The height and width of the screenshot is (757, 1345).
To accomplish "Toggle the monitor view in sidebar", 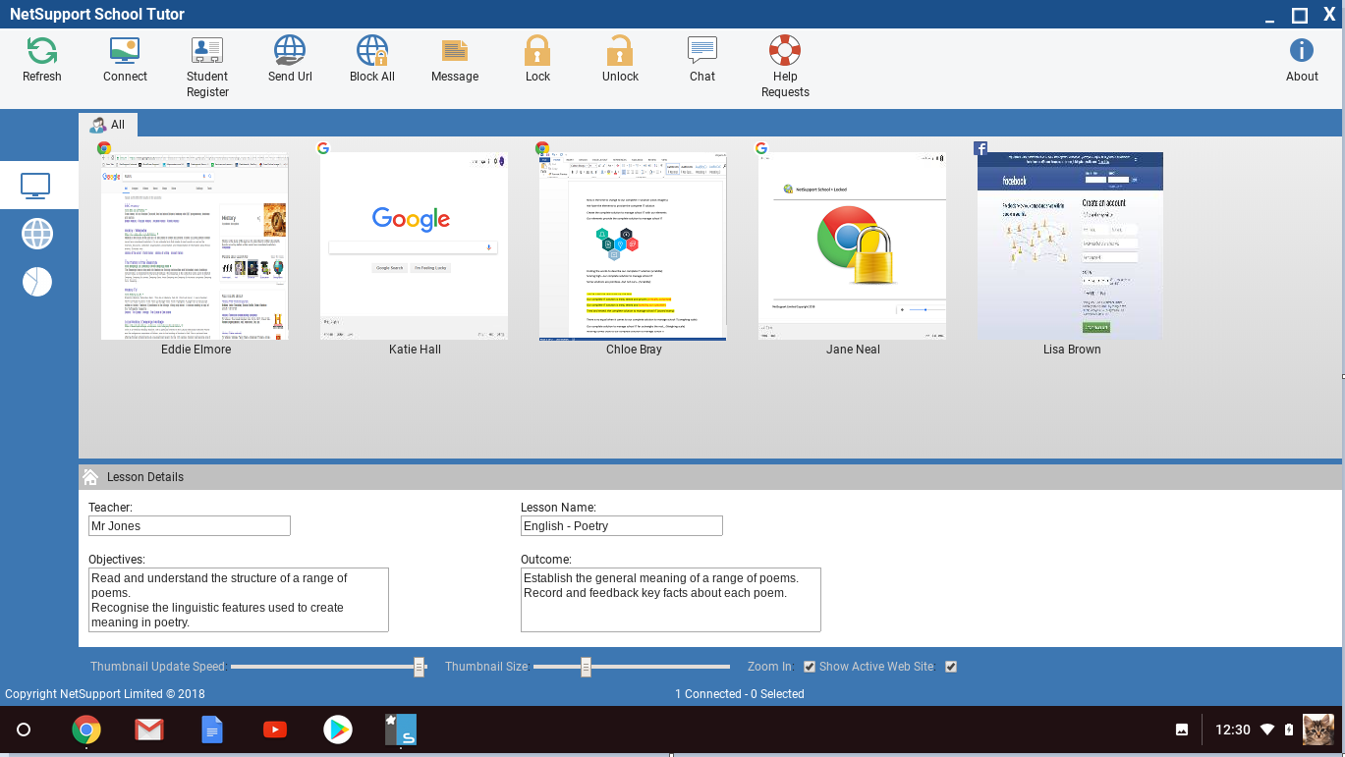I will [x=35, y=185].
